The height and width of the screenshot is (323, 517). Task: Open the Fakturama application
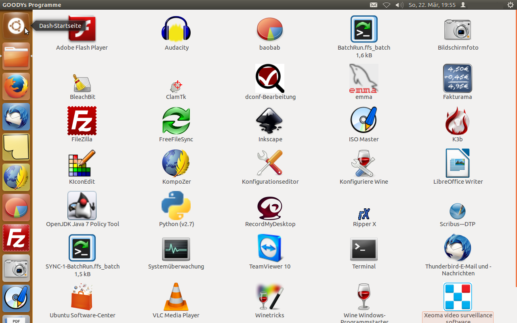pyautogui.click(x=457, y=79)
